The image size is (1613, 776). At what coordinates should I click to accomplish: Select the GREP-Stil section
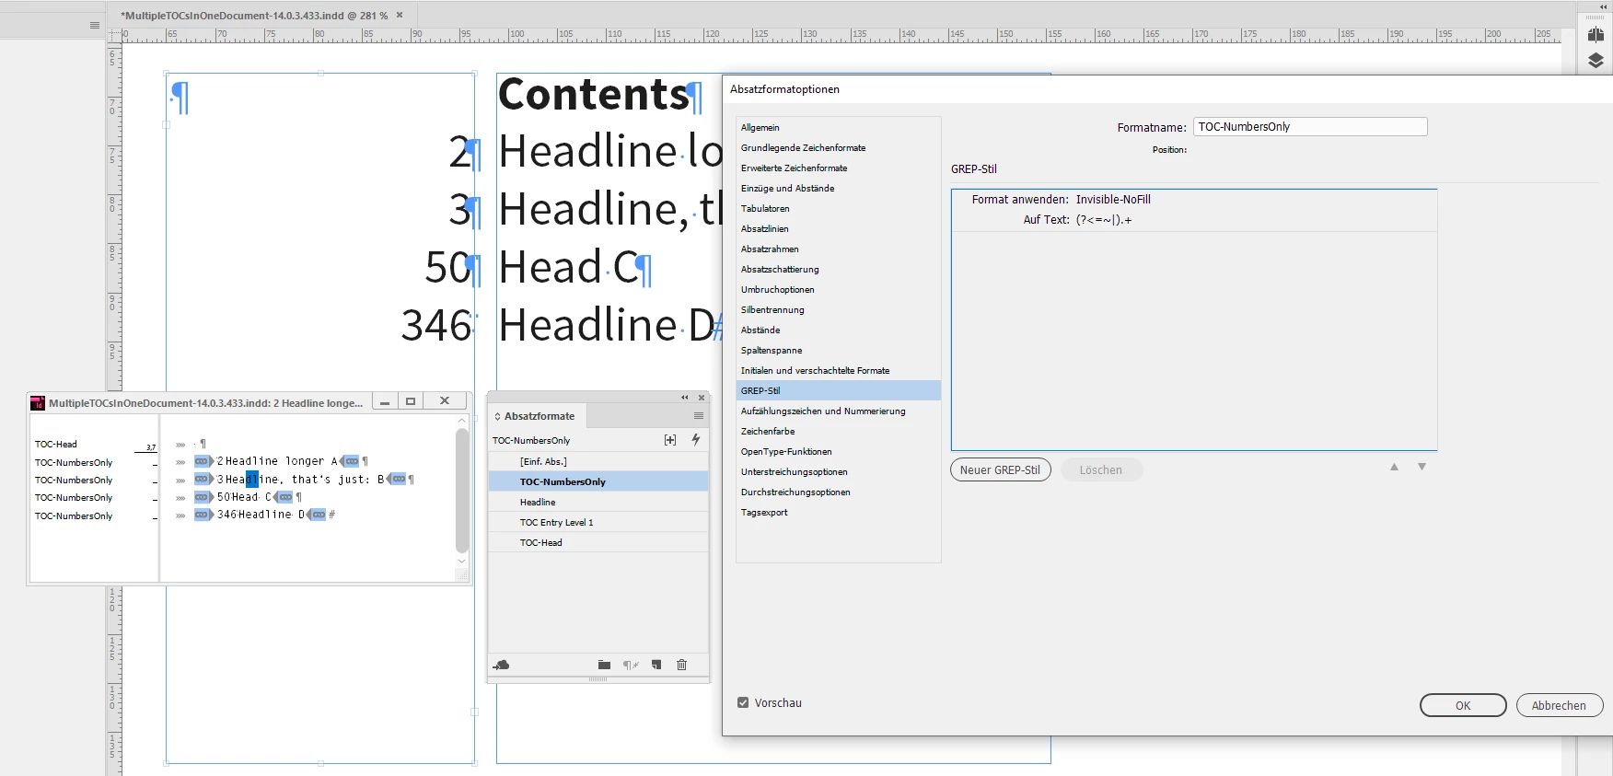[838, 390]
